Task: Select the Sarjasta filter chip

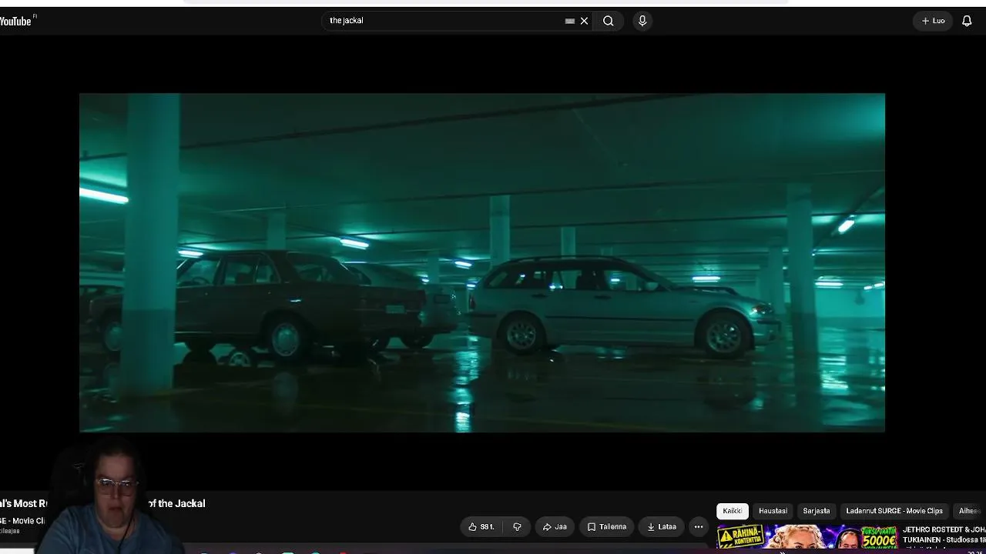Action: pos(817,511)
